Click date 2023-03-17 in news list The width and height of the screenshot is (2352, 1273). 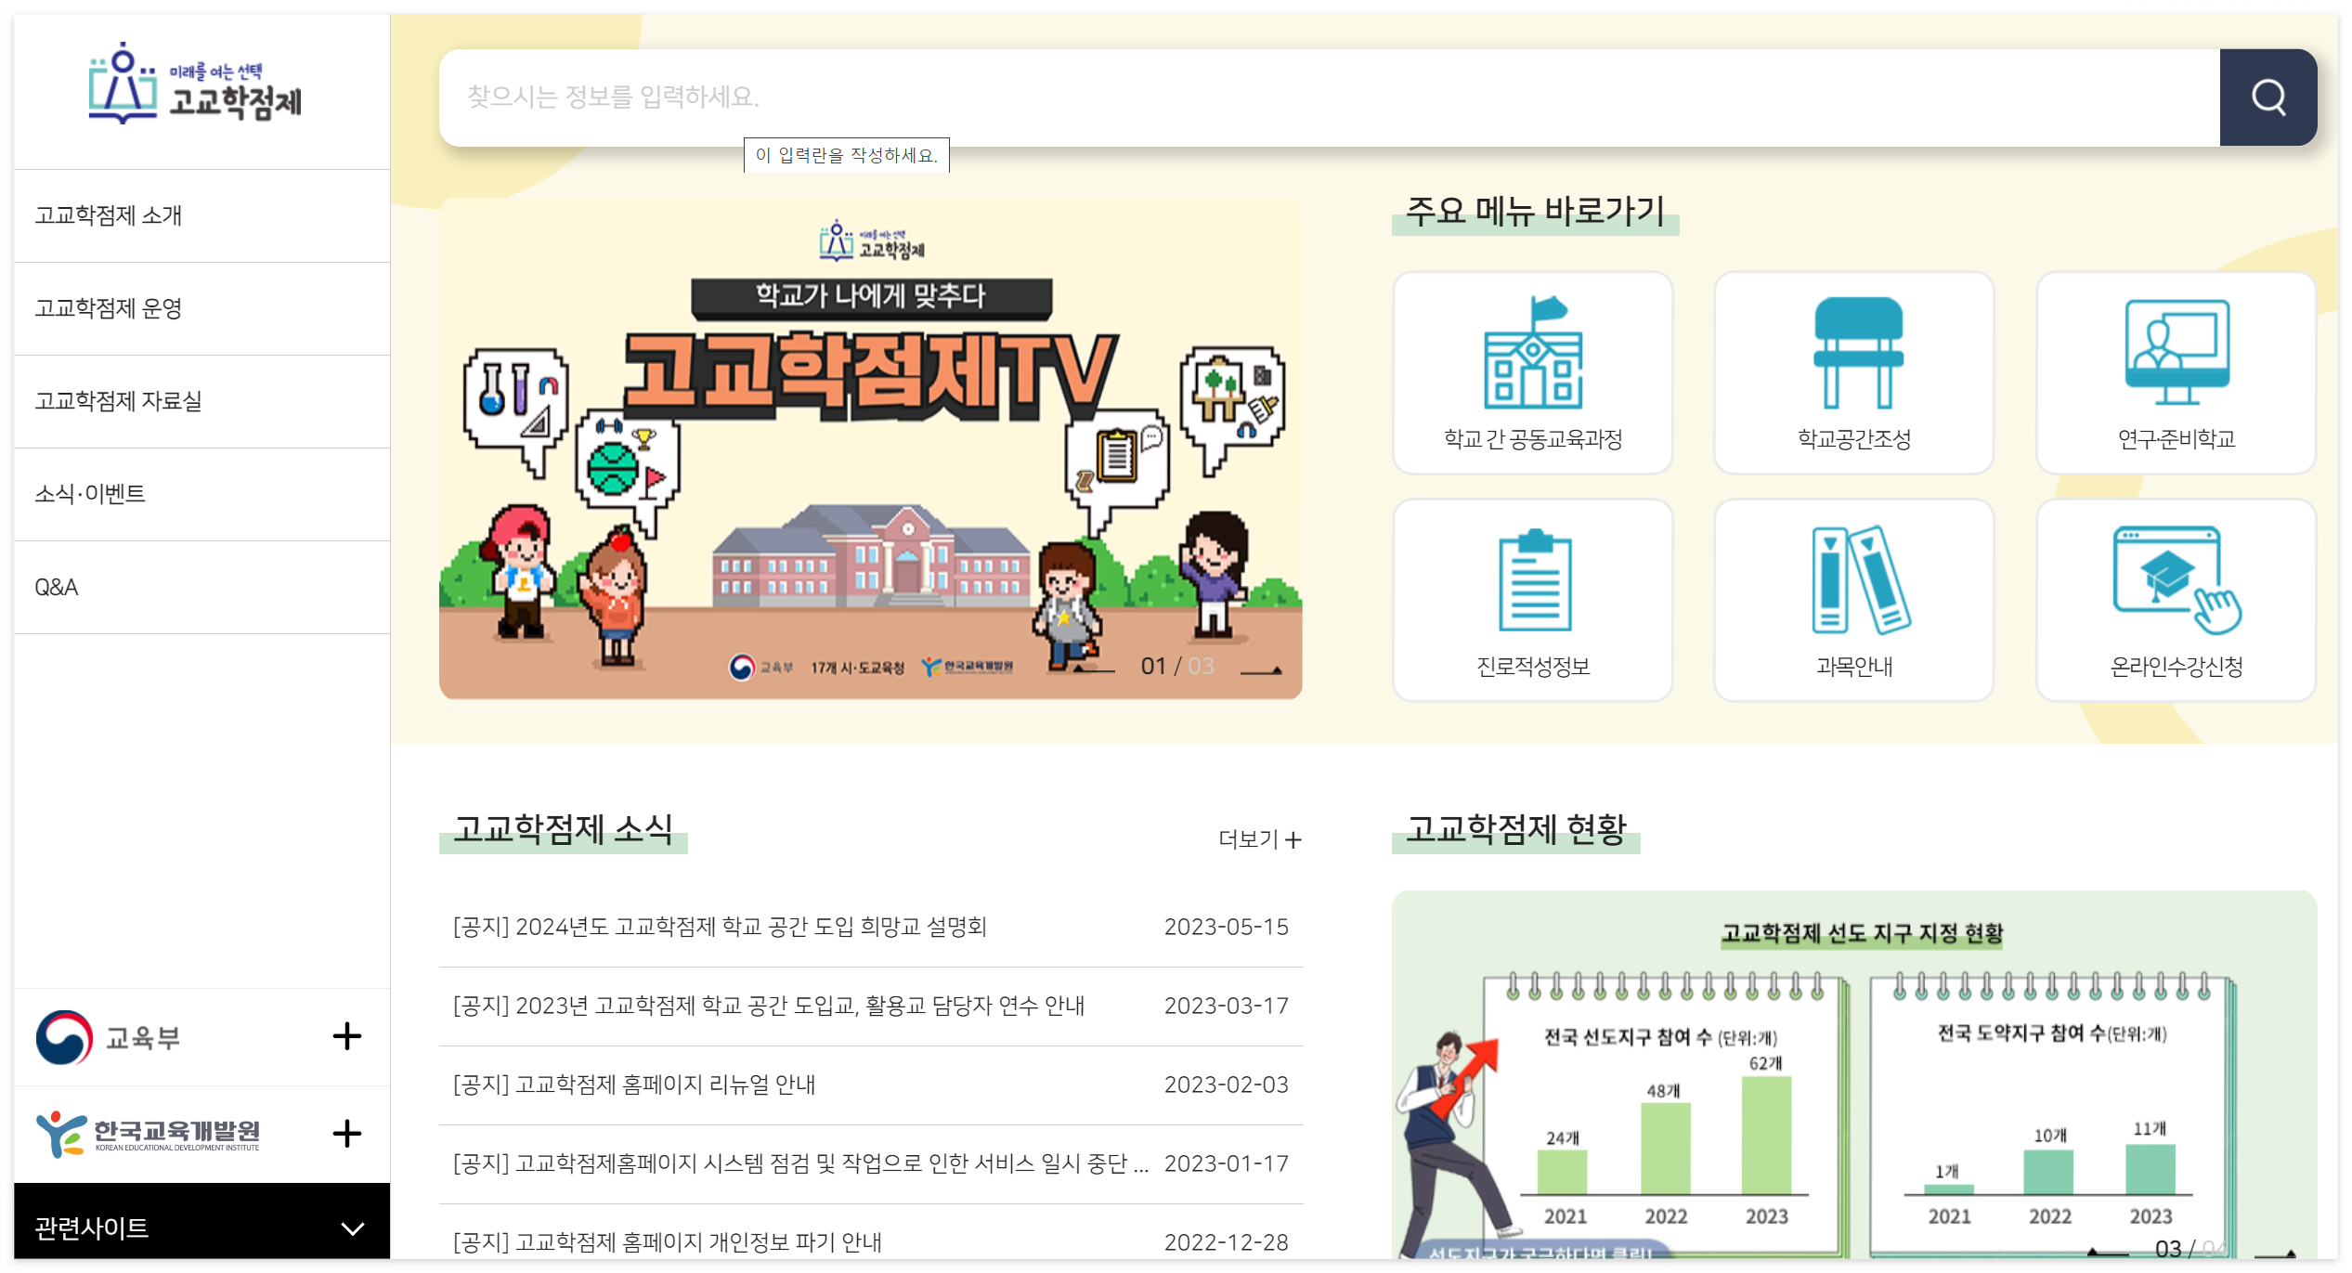click(x=1226, y=1006)
